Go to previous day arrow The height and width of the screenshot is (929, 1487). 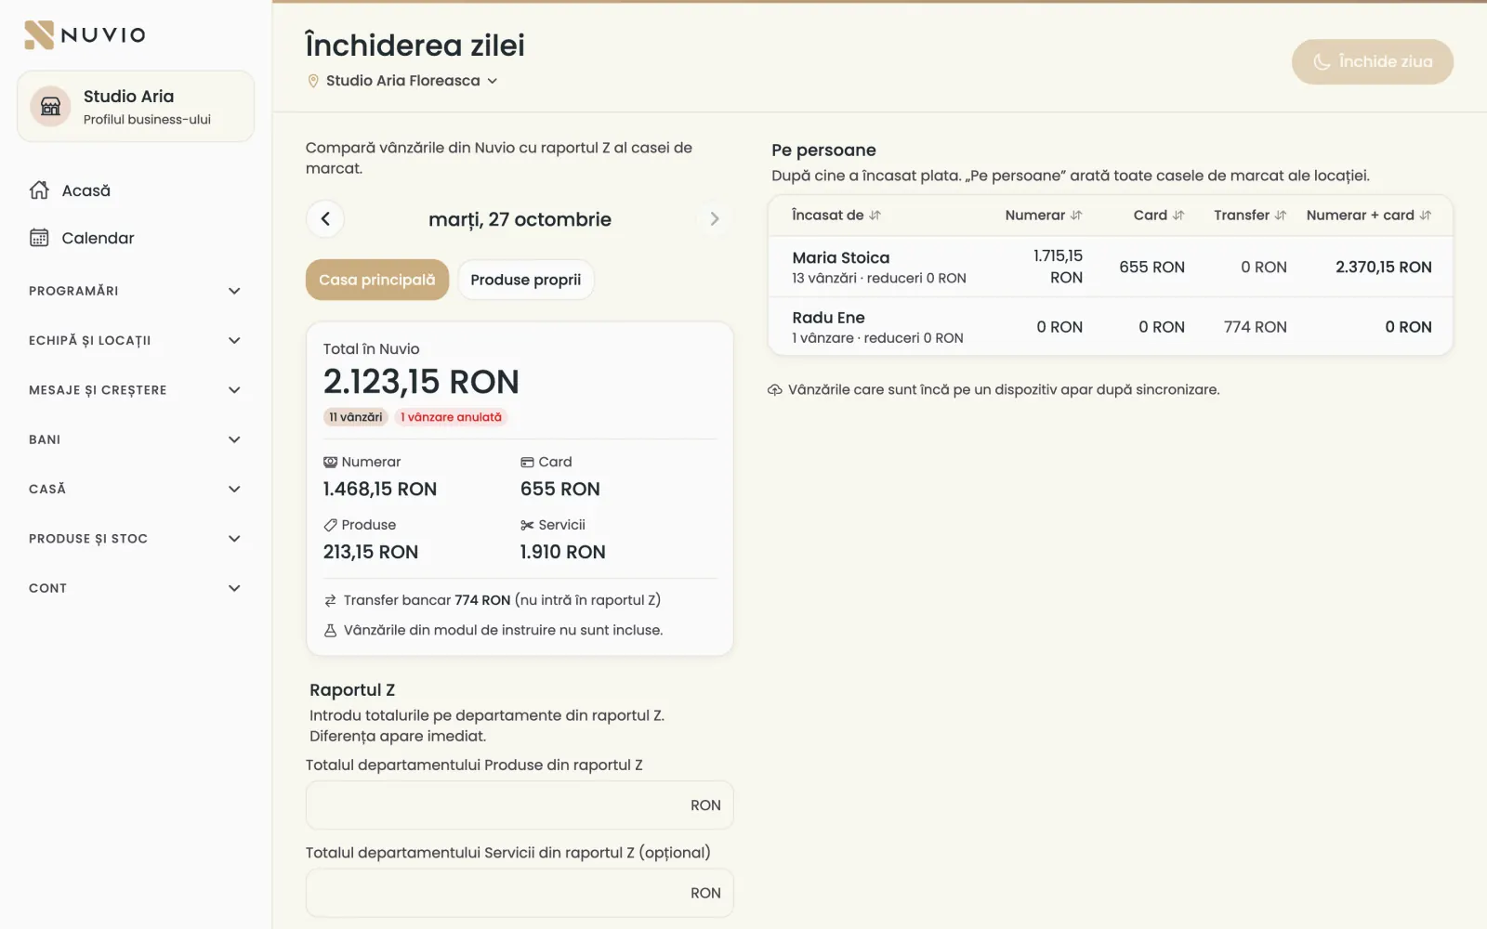[325, 219]
